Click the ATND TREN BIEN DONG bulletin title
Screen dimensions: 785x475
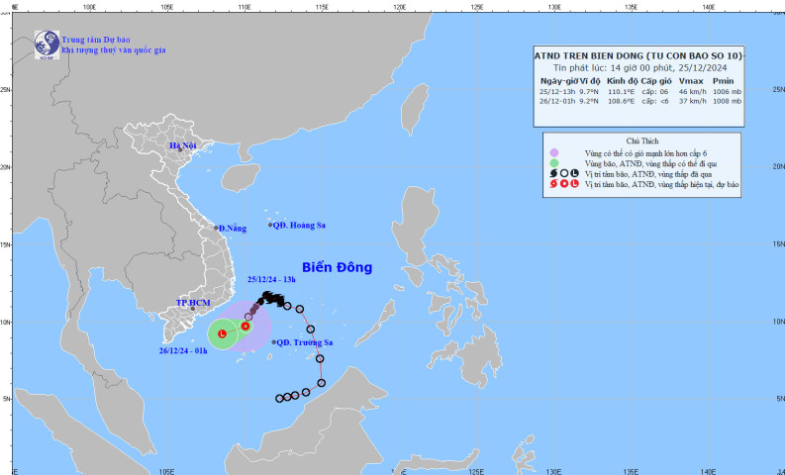click(x=639, y=55)
